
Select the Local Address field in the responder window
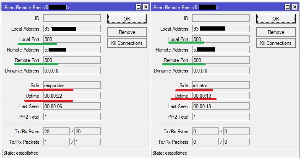pyautogui.click(x=72, y=28)
